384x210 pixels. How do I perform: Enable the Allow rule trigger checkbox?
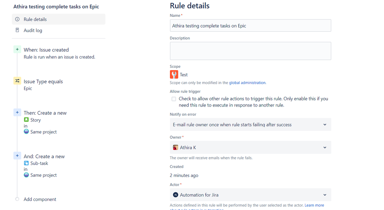point(174,99)
